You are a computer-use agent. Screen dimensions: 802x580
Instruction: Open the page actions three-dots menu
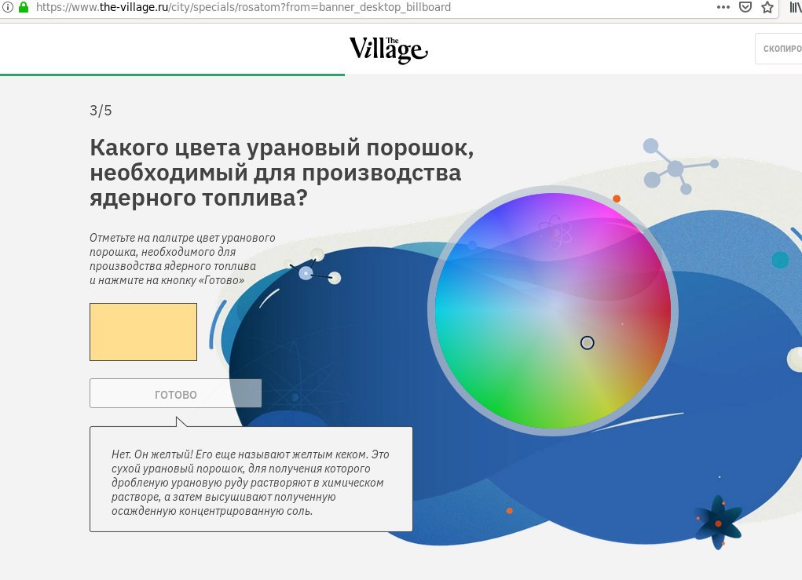pyautogui.click(x=723, y=7)
